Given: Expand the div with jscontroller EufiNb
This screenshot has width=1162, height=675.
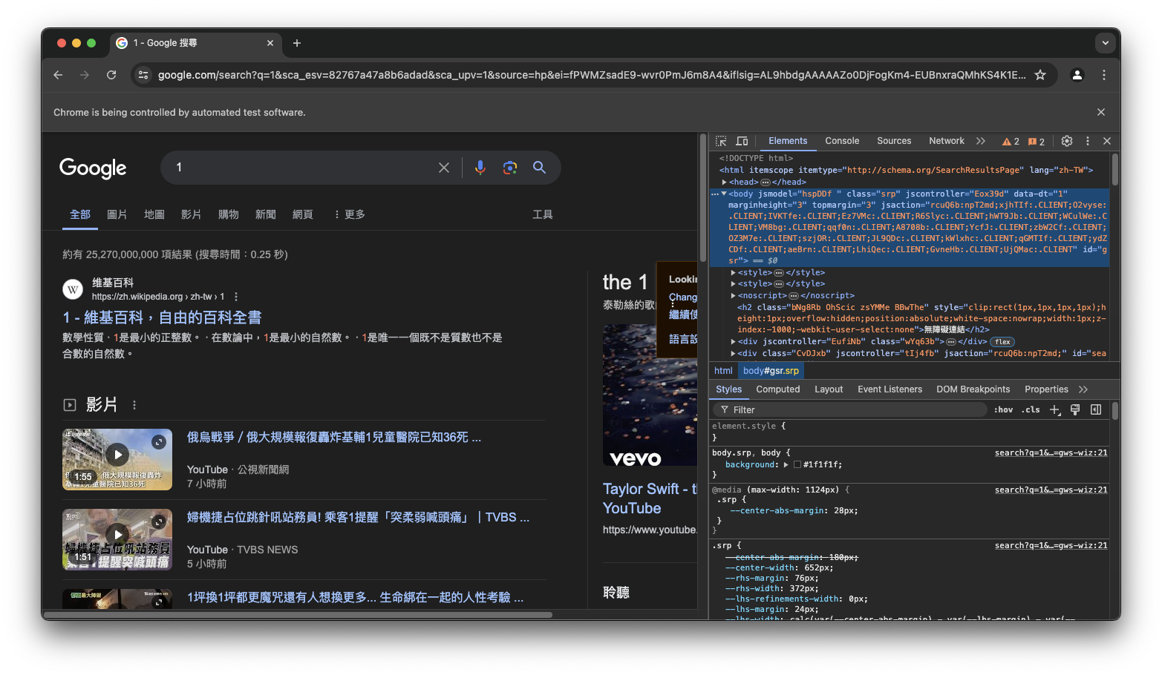Looking at the screenshot, I should (734, 342).
